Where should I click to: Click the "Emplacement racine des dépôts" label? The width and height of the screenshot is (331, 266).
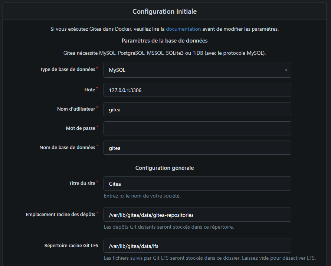[60, 215]
